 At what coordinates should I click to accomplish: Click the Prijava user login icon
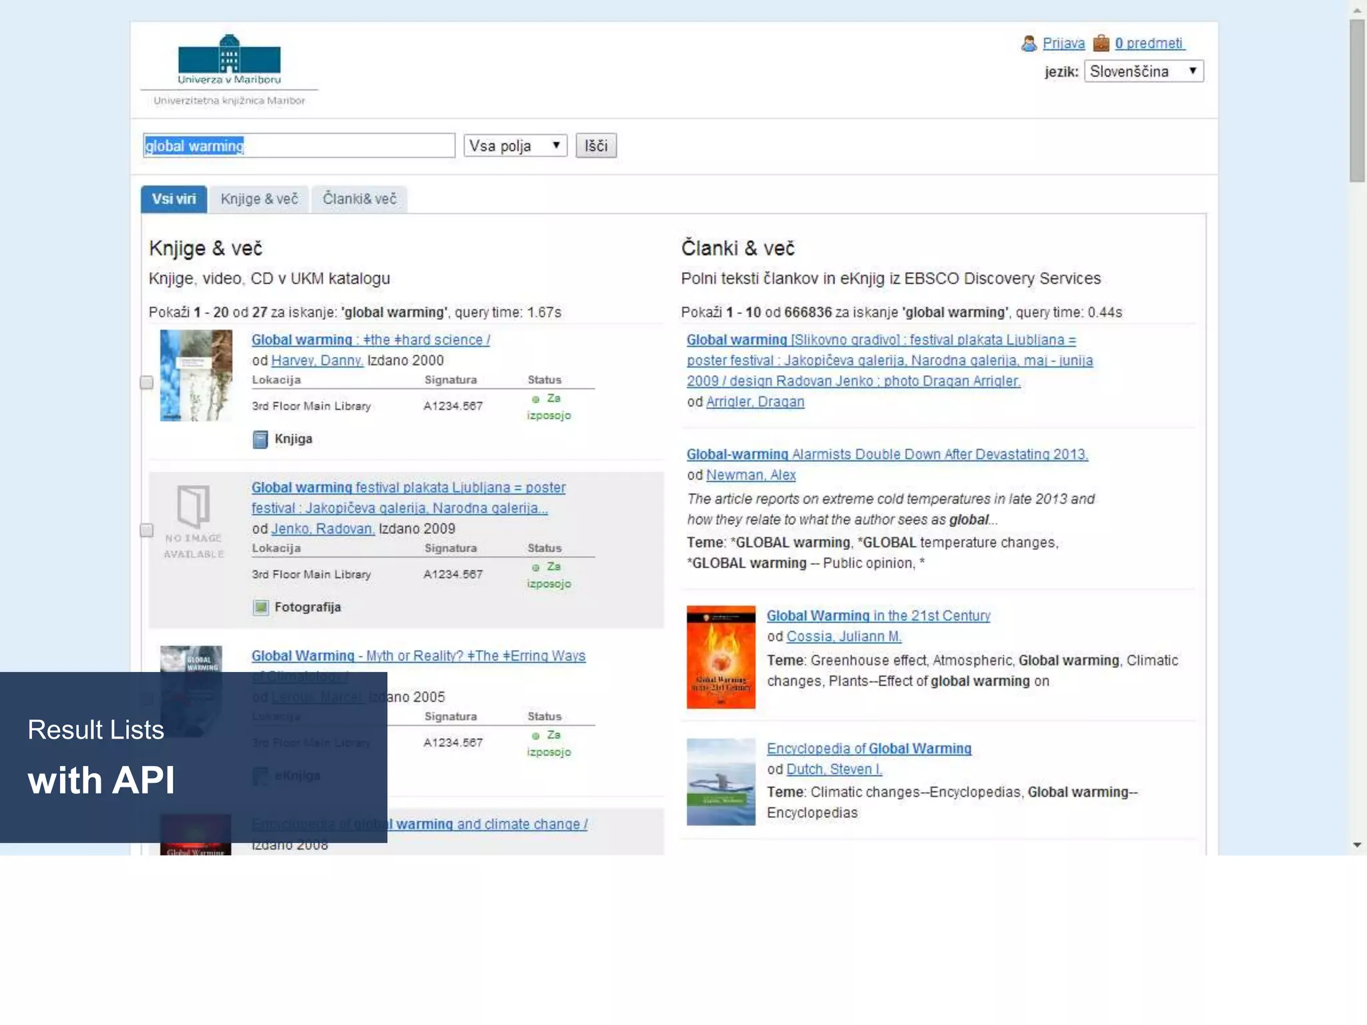pyautogui.click(x=1029, y=43)
